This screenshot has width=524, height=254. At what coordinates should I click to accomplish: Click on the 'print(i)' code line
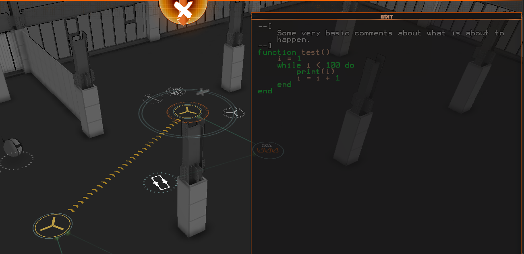(315, 72)
